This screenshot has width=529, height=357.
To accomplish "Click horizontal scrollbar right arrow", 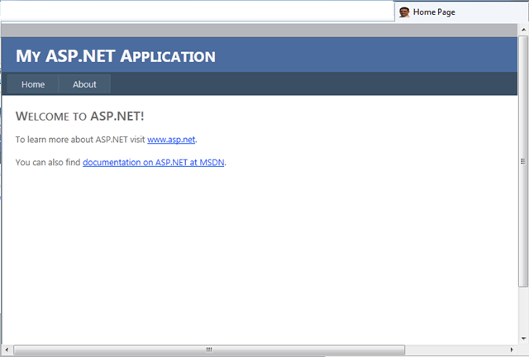I will pyautogui.click(x=512, y=350).
